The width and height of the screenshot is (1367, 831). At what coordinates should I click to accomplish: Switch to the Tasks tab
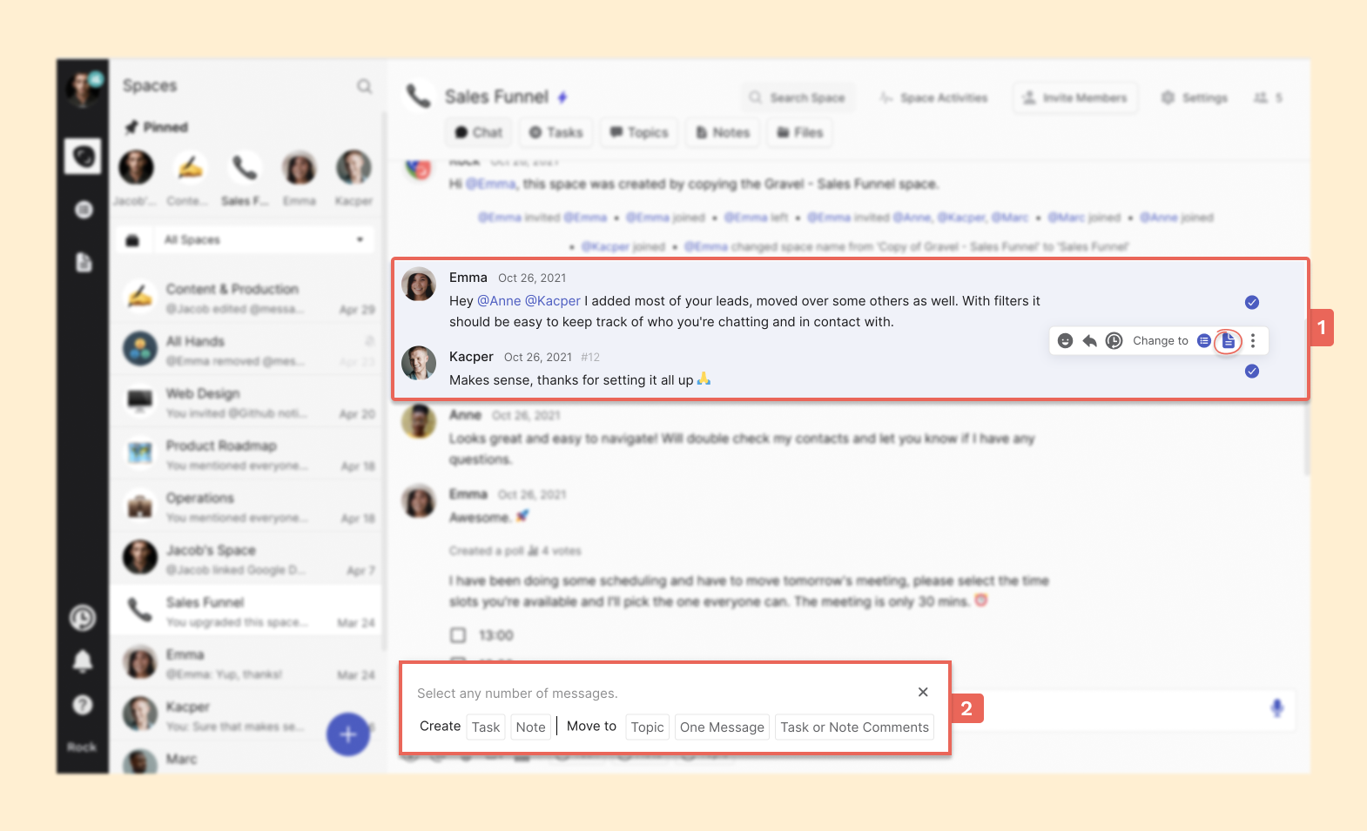(x=556, y=132)
